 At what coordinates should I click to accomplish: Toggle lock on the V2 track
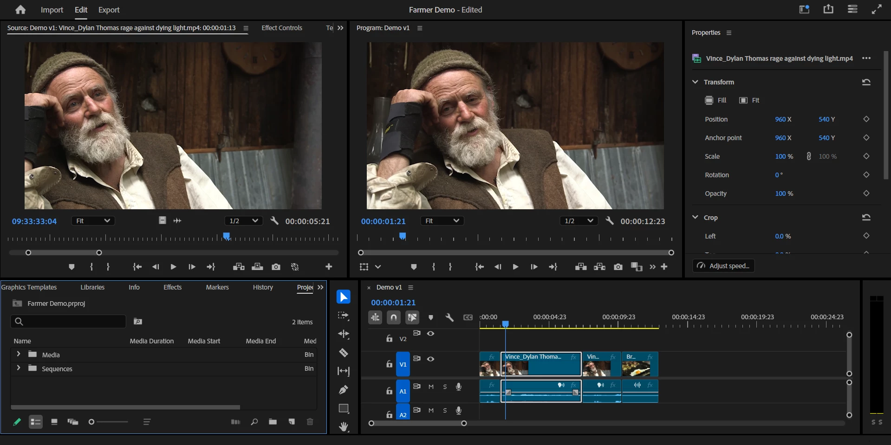389,339
